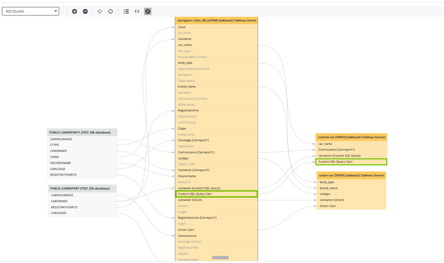Screen dimensions: 444x263
Task: Click cartype in union-car table
Action: coord(351,194)
